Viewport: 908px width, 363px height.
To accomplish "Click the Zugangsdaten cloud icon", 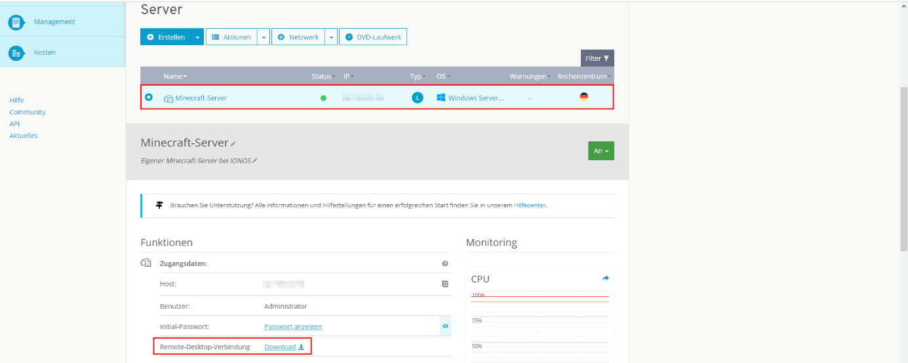I will (x=146, y=263).
